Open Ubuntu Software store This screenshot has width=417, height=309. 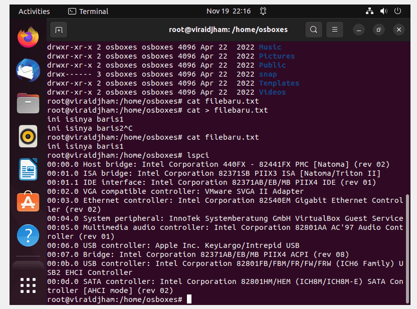pyautogui.click(x=28, y=202)
